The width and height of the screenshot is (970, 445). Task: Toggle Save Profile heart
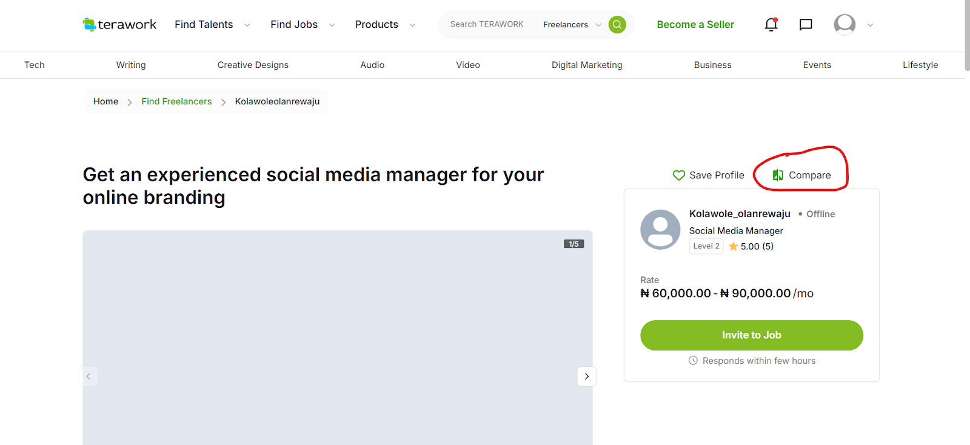(679, 175)
